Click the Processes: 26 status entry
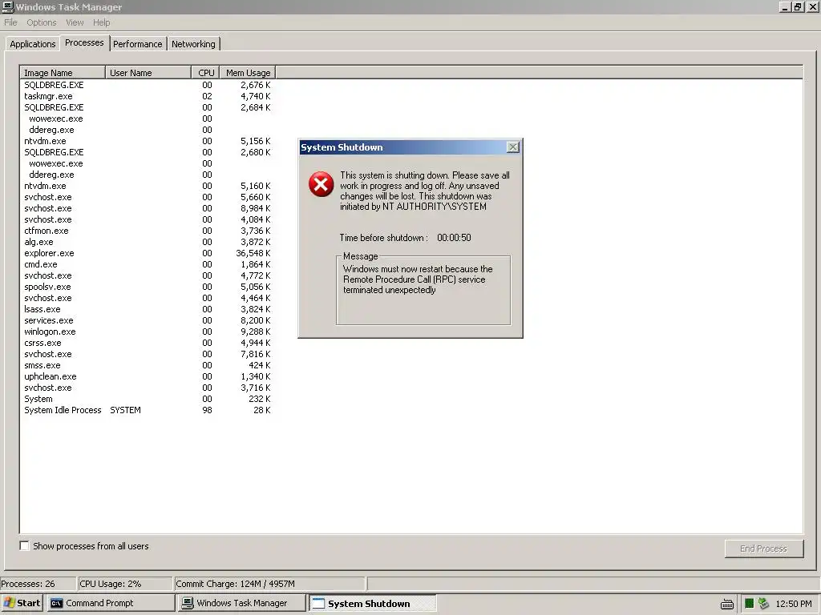The width and height of the screenshot is (821, 615). pos(38,584)
